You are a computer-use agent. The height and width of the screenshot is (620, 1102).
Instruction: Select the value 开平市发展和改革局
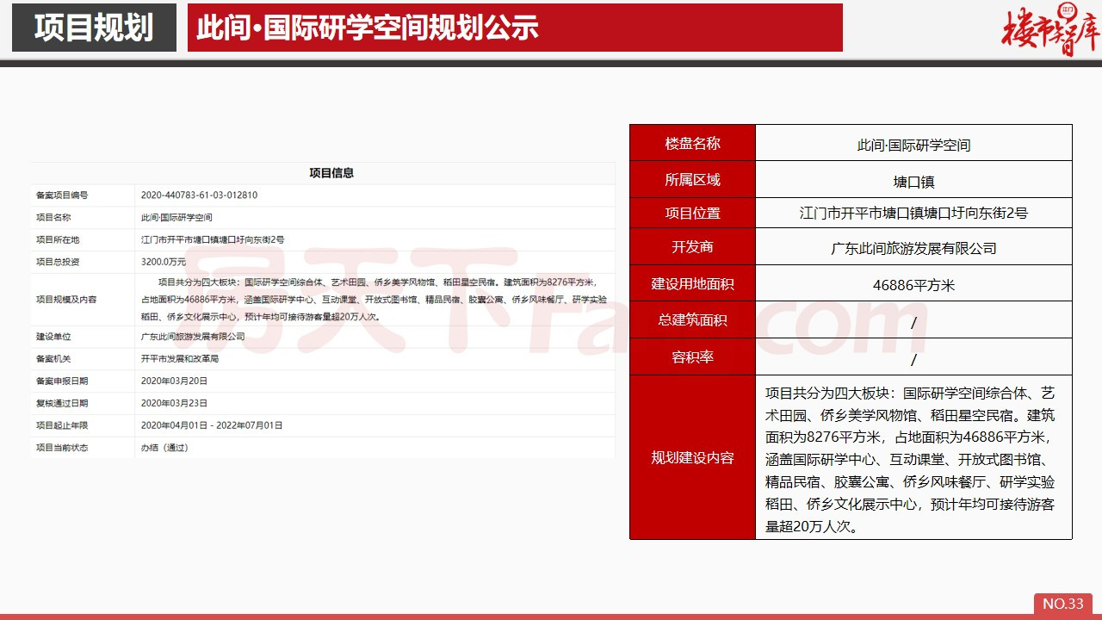tap(180, 359)
